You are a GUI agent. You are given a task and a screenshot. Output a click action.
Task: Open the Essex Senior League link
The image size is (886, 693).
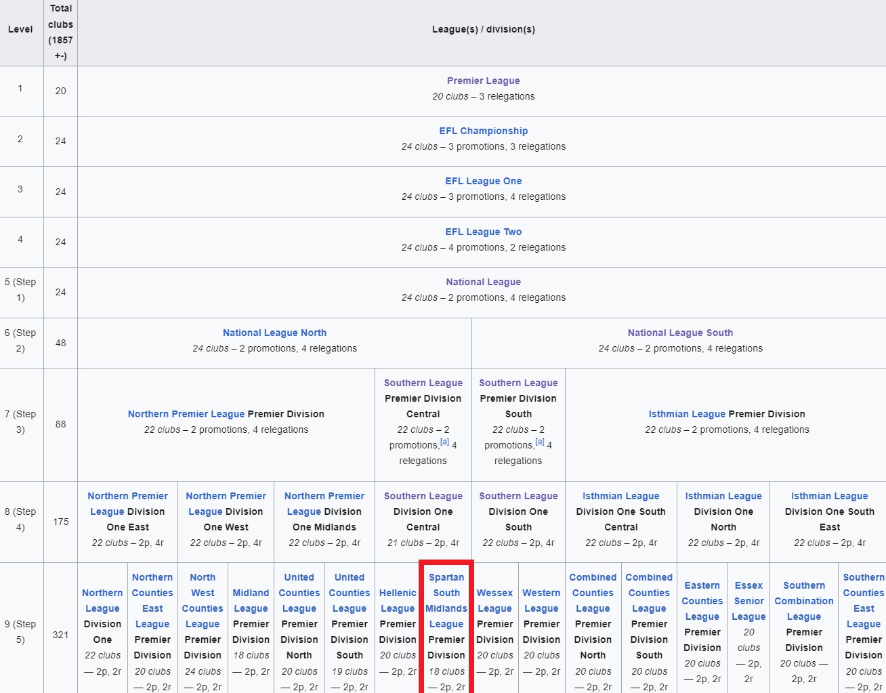pos(749,601)
